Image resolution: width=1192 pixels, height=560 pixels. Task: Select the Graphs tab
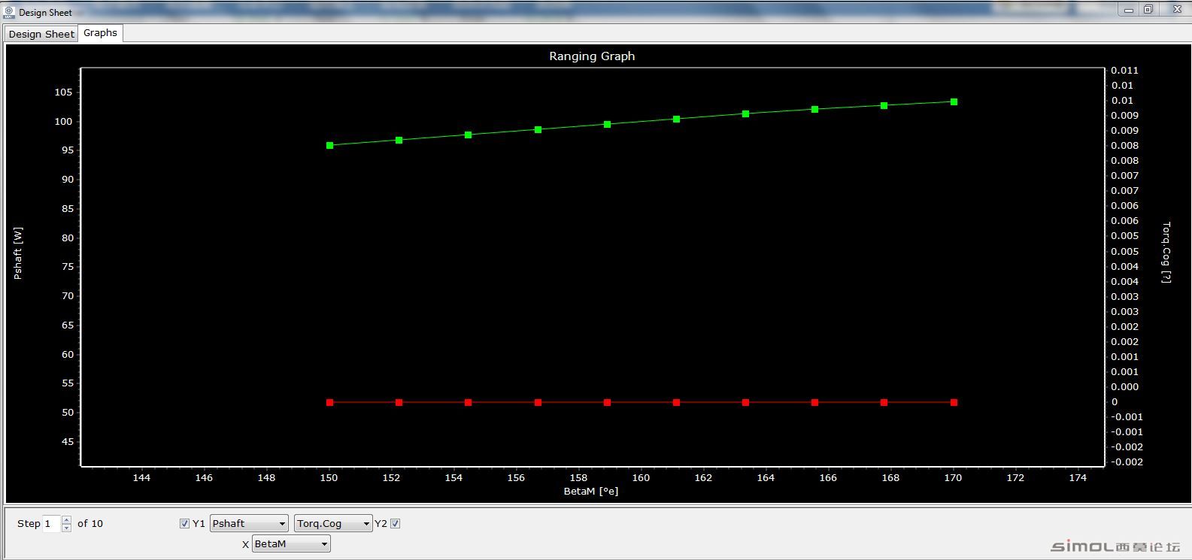tap(100, 33)
